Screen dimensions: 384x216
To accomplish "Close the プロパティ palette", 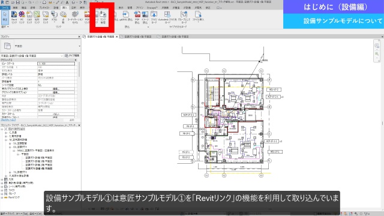I will pyautogui.click(x=79, y=37).
